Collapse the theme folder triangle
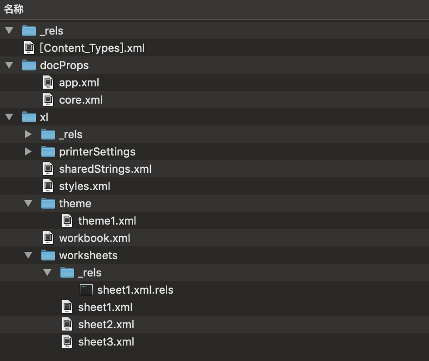 (x=28, y=204)
